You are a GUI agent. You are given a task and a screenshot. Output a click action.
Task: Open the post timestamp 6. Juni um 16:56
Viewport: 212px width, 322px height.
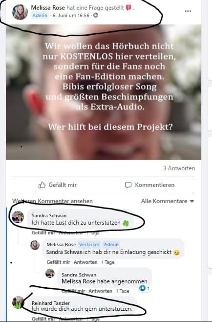(71, 15)
